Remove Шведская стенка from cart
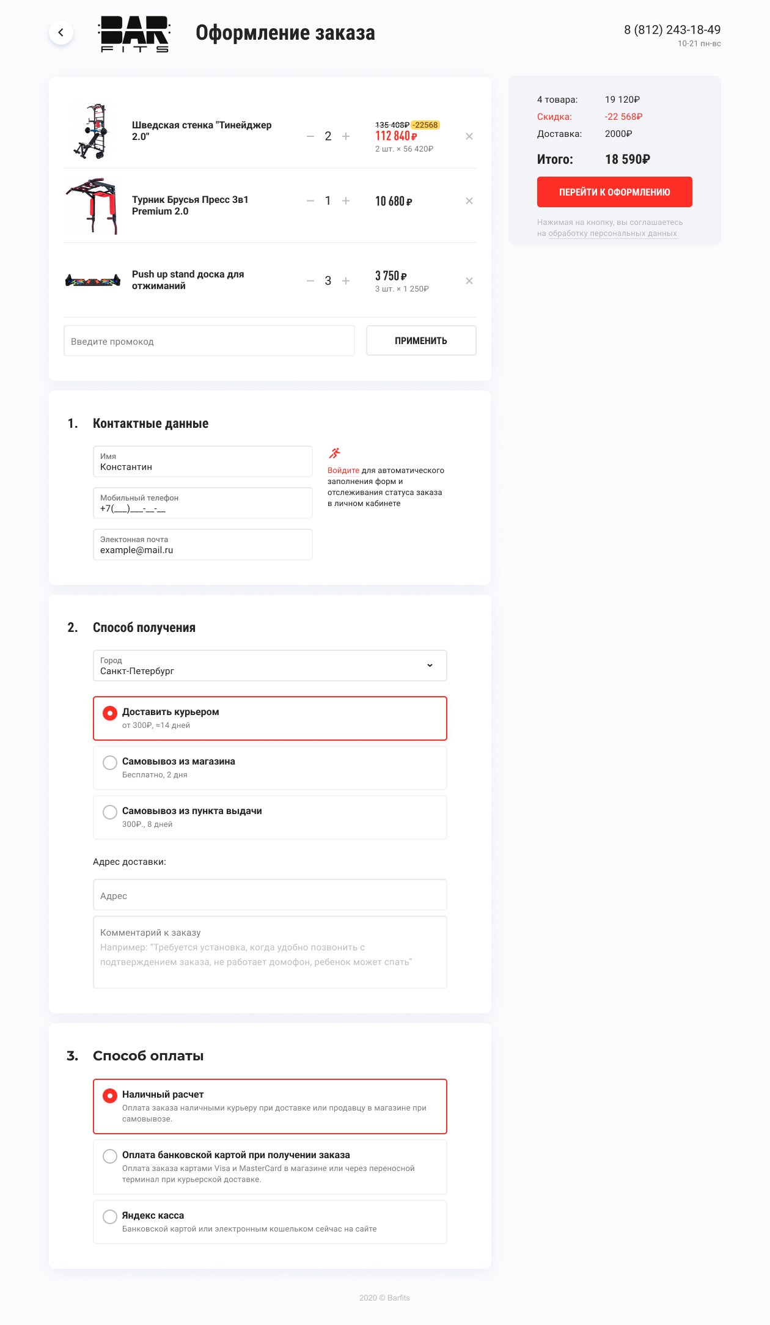This screenshot has height=1325, width=770. (x=469, y=136)
